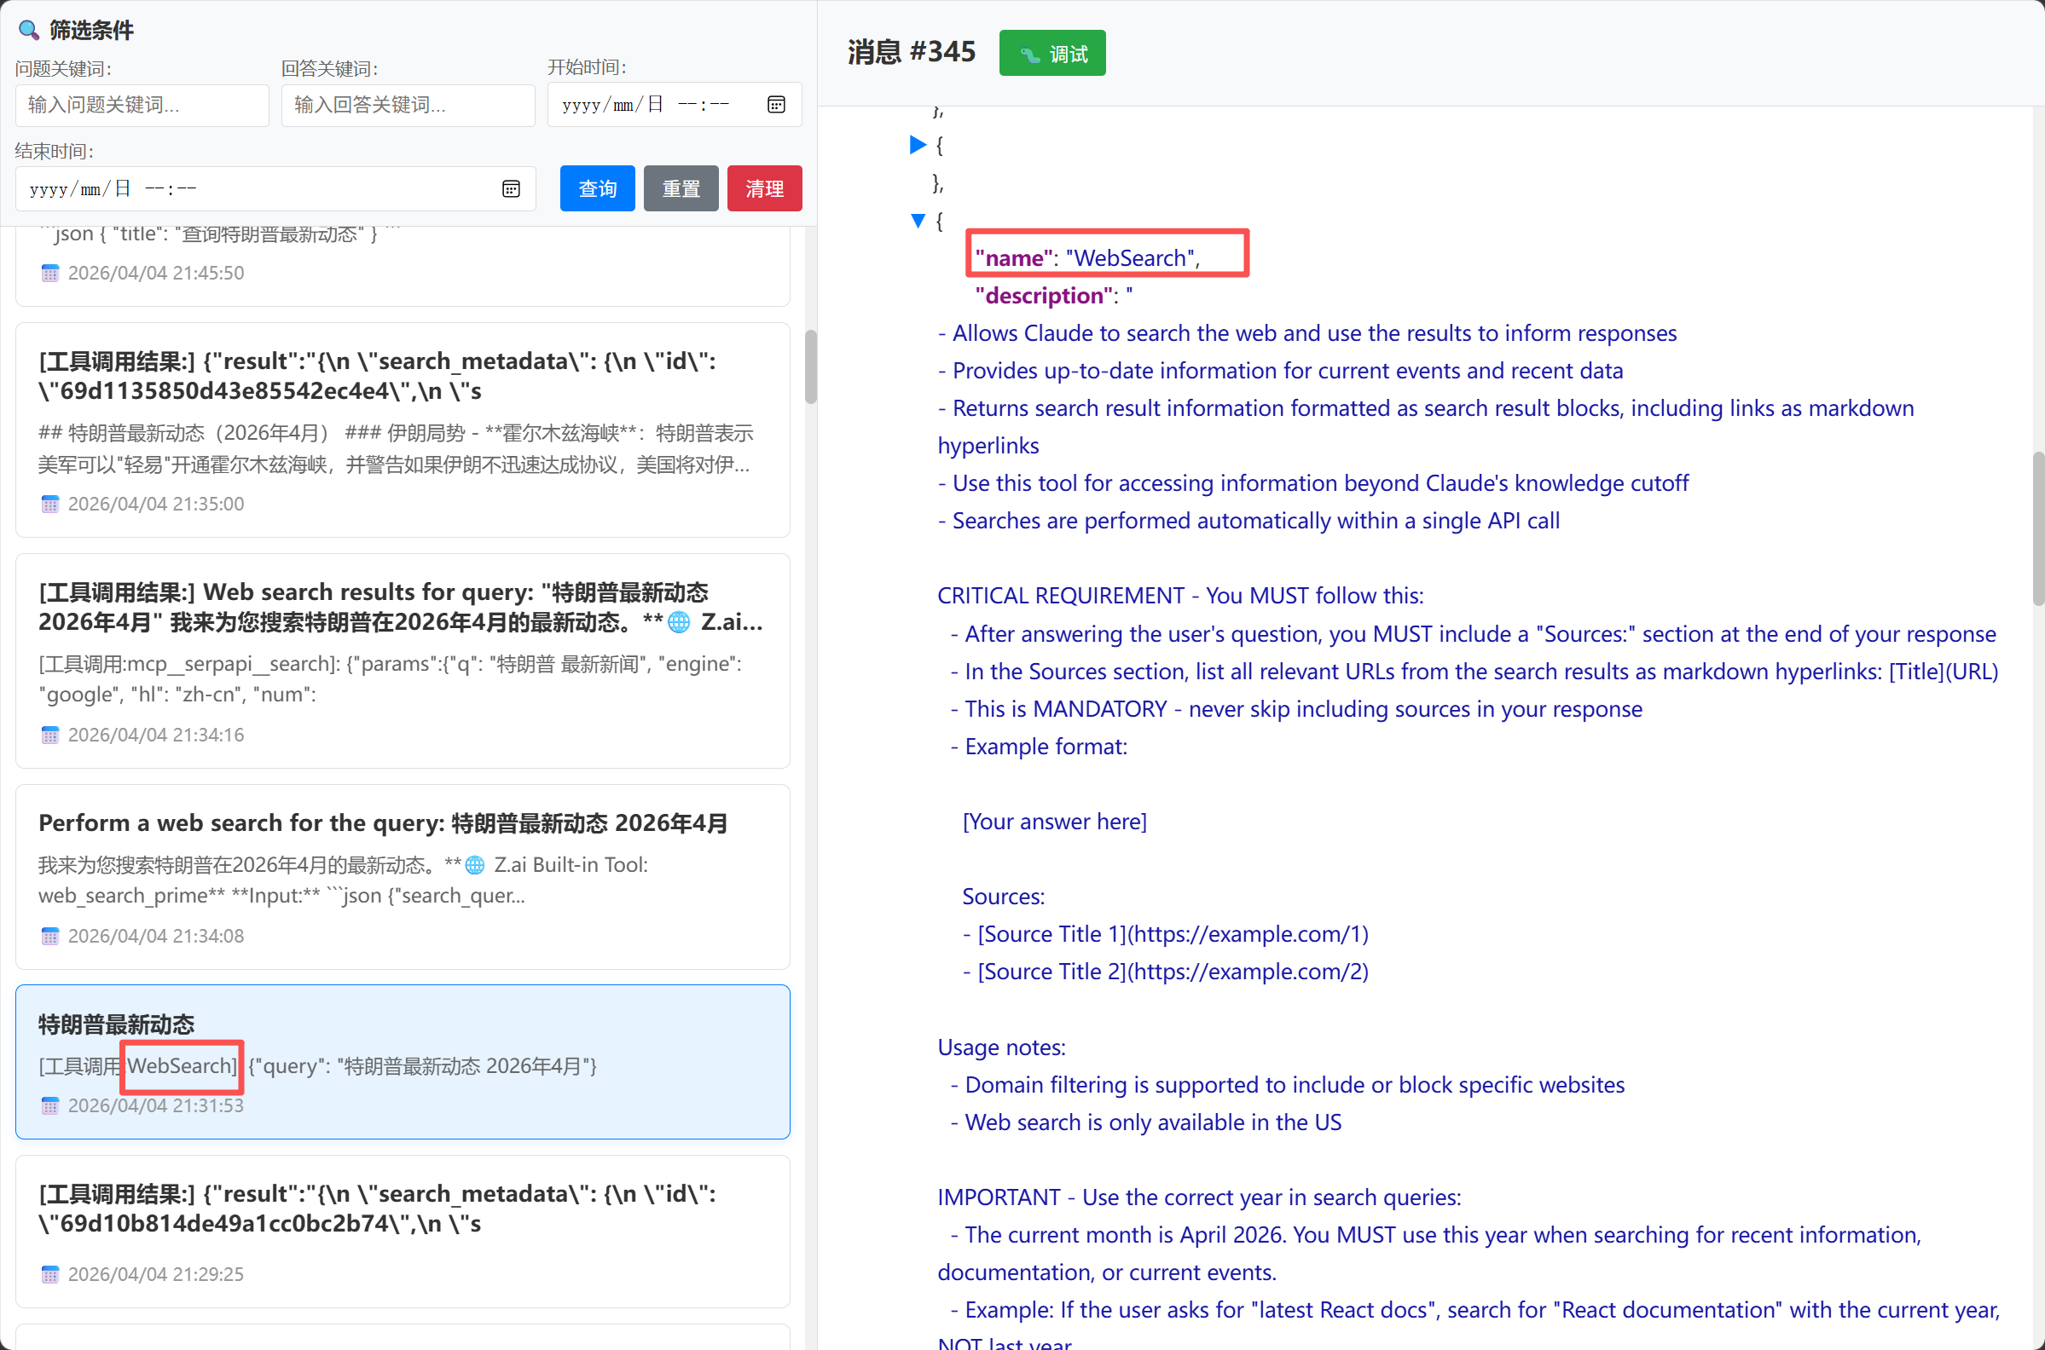Viewport: 2045px width, 1350px height.
Task: Click the IMPORTANT - Use the correct year line
Action: [1199, 1197]
